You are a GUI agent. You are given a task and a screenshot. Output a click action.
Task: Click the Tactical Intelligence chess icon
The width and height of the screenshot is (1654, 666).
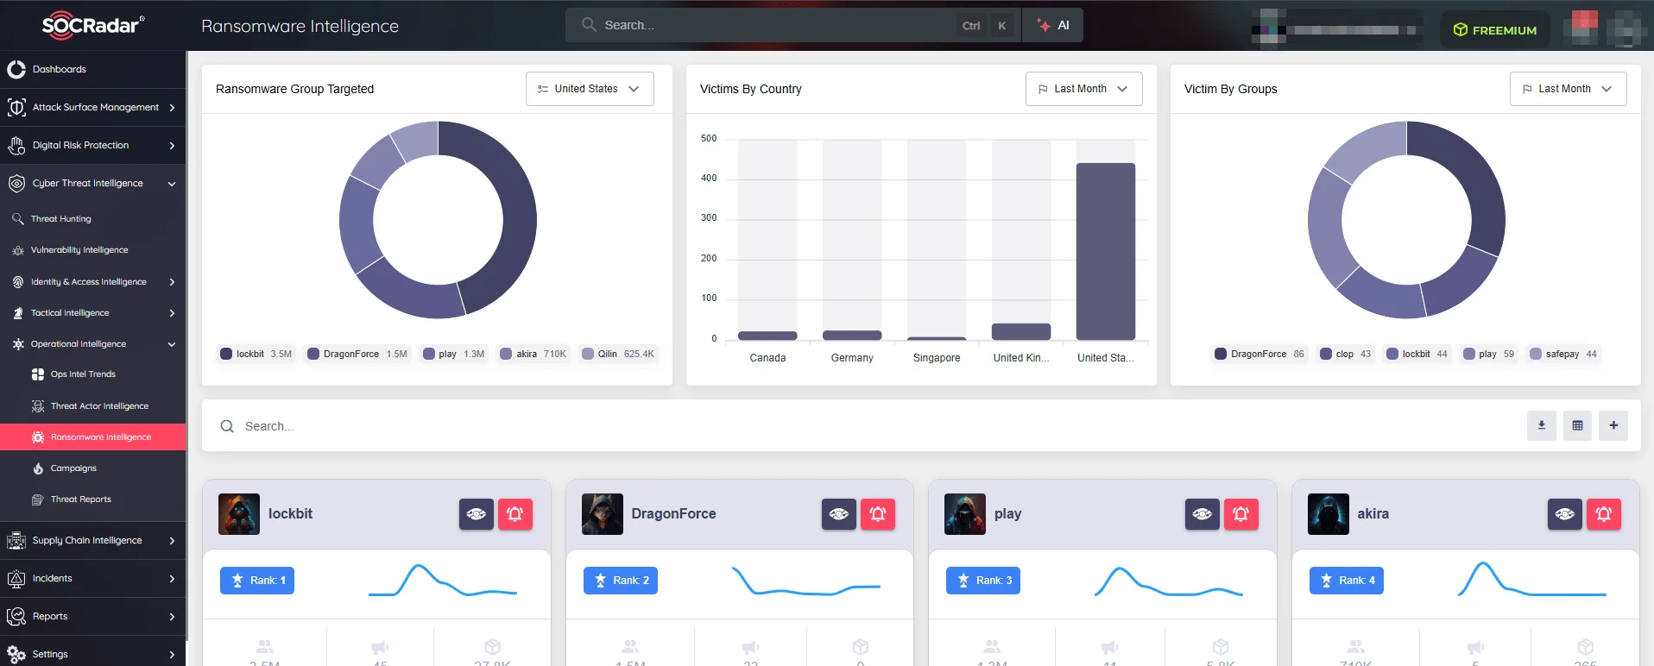pos(18,313)
